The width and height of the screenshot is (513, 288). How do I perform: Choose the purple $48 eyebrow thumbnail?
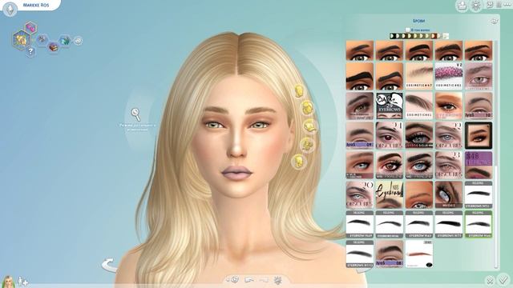(x=479, y=166)
